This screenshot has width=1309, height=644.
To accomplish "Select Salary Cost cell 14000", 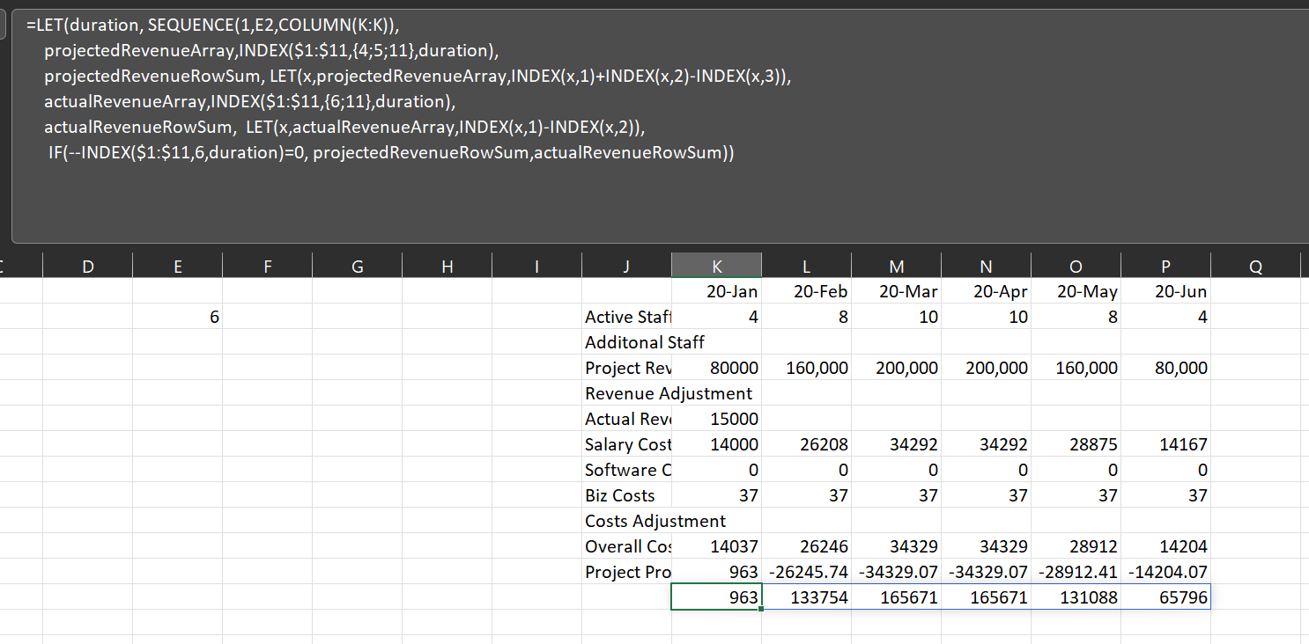I will coord(716,444).
